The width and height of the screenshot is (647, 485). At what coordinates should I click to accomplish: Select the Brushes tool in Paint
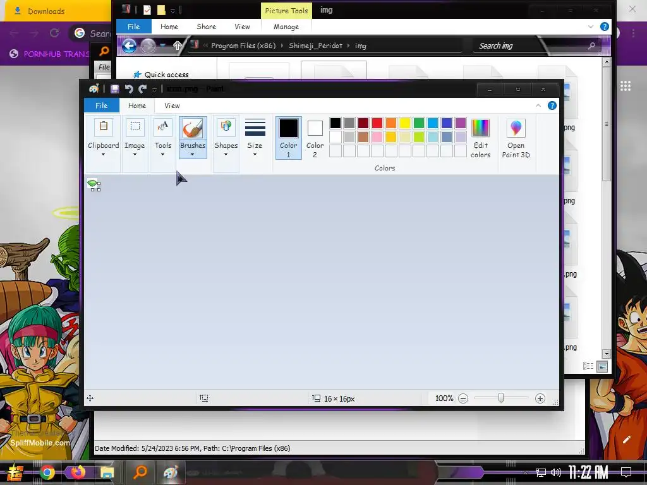point(193,137)
